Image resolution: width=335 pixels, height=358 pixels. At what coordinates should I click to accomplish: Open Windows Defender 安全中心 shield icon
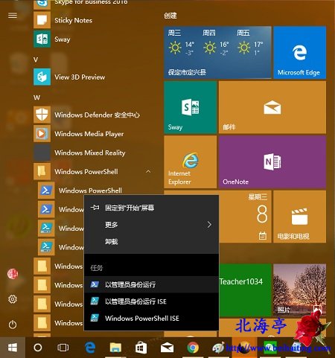(x=42, y=115)
